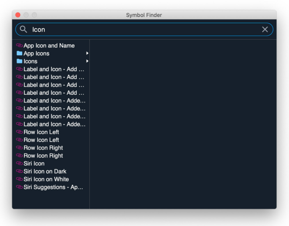
Task: Click symbol icon next to Siri Icon
Action: tap(19, 163)
